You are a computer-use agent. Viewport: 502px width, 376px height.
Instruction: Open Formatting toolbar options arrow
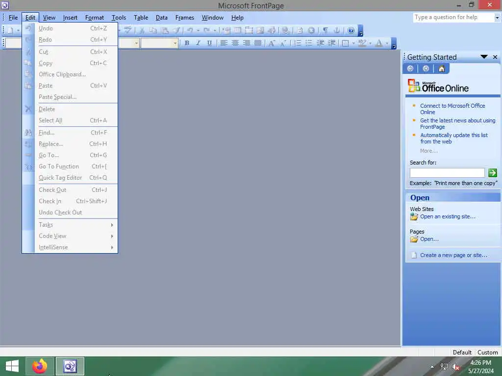tap(394, 44)
